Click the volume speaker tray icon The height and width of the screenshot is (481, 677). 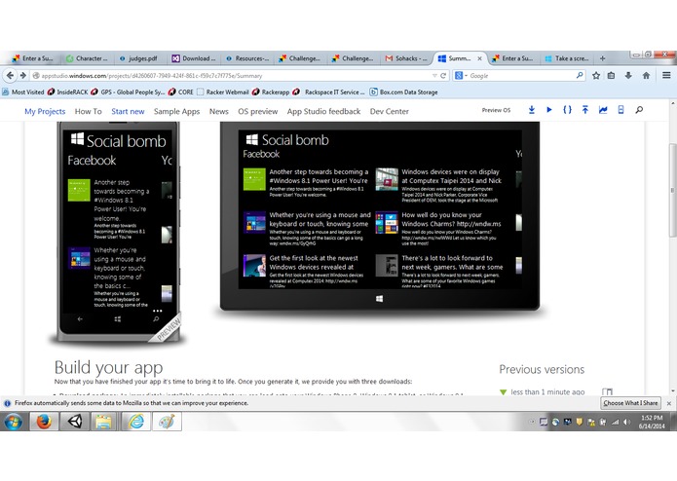click(627, 423)
